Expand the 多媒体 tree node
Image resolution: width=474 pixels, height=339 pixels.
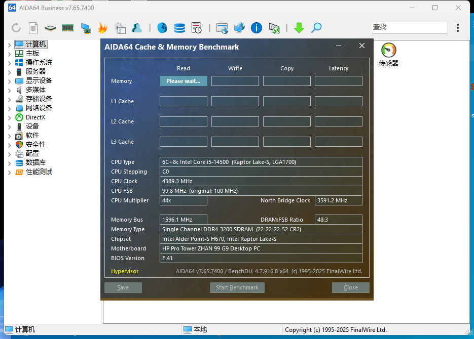[9, 91]
